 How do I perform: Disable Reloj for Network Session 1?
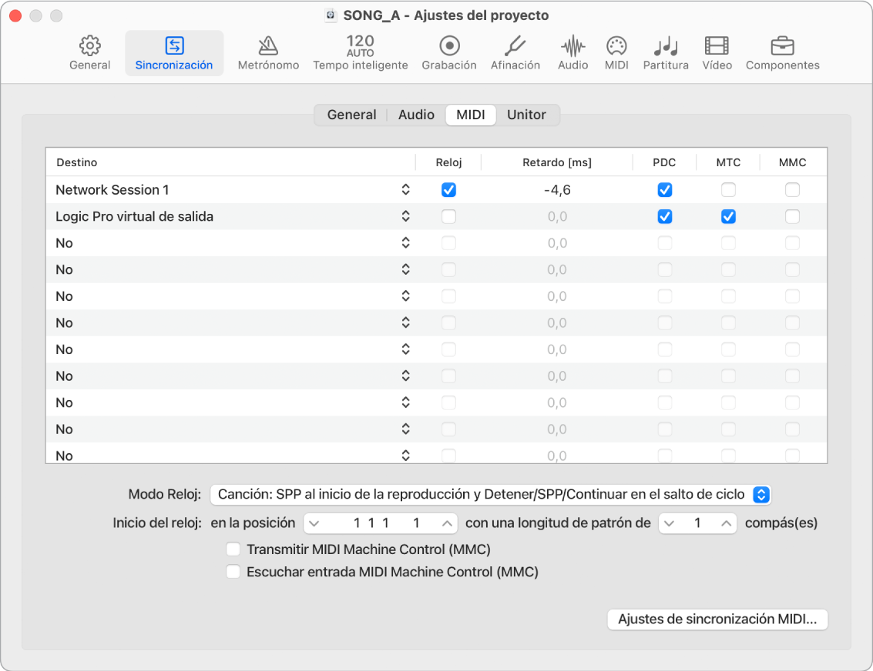coord(448,190)
